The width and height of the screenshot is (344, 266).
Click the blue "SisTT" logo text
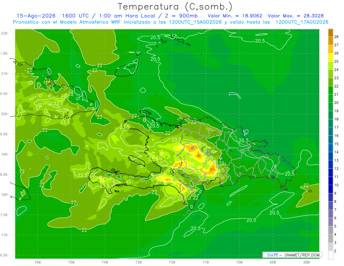(272, 255)
